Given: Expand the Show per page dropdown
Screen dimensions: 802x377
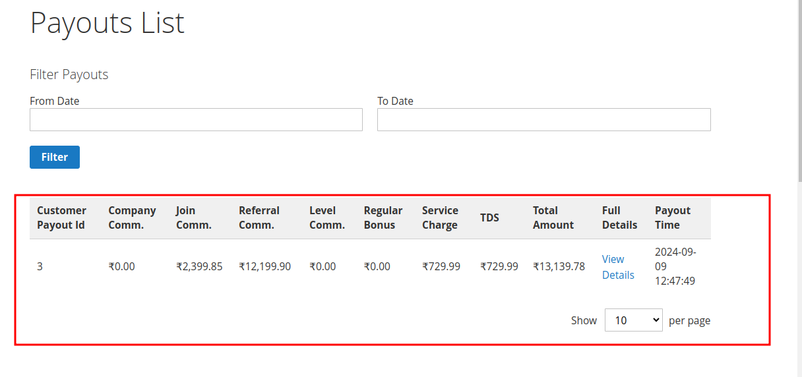Looking at the screenshot, I should click(x=633, y=320).
